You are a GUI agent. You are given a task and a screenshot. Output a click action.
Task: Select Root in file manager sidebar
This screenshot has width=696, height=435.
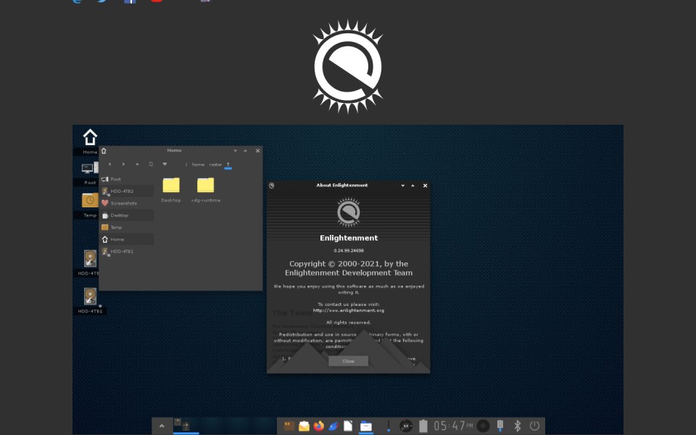click(127, 179)
